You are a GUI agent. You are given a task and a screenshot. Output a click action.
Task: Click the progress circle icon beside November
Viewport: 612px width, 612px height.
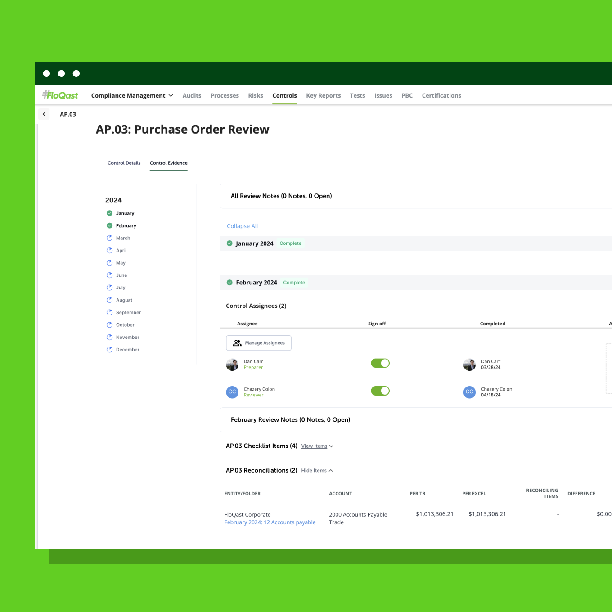109,337
